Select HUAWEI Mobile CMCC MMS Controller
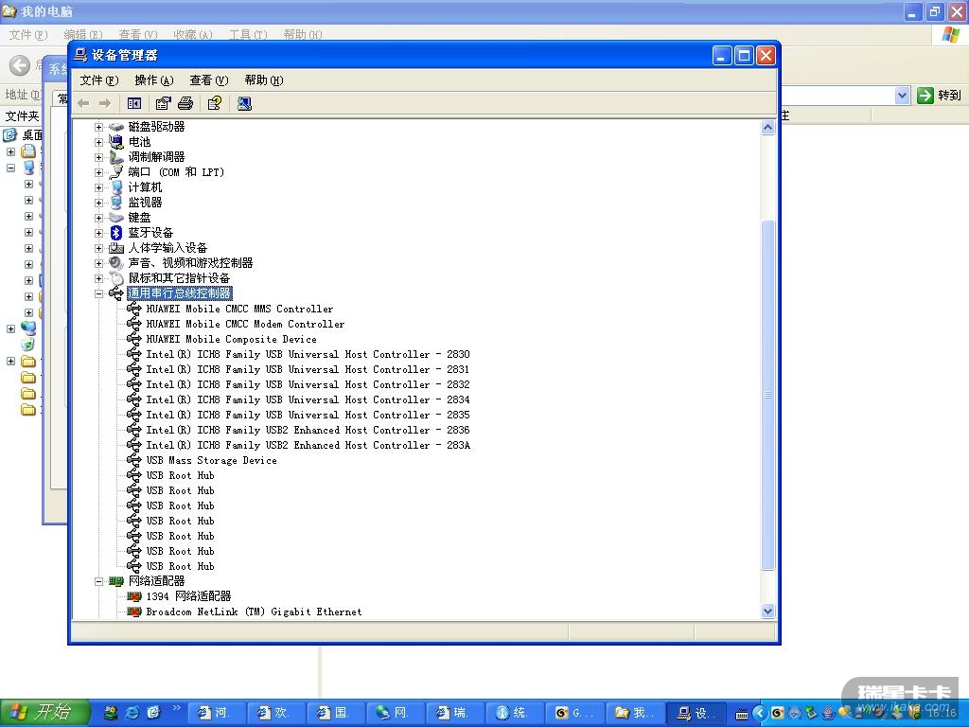969x727 pixels. click(x=239, y=309)
